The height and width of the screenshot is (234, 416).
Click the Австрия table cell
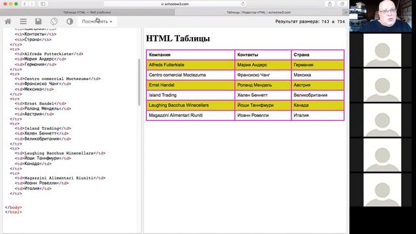(x=318, y=85)
